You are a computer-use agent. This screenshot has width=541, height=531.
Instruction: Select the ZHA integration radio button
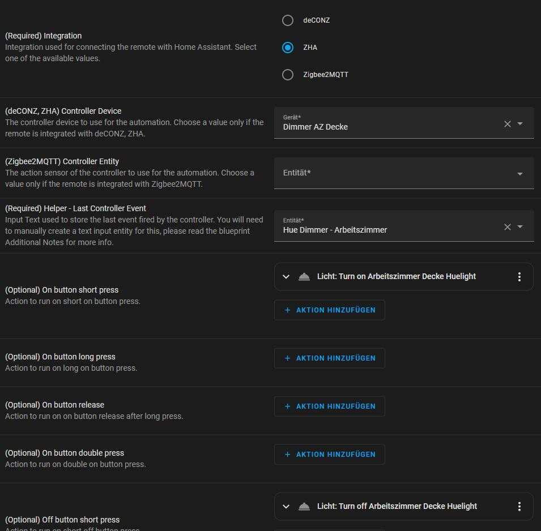tap(288, 48)
